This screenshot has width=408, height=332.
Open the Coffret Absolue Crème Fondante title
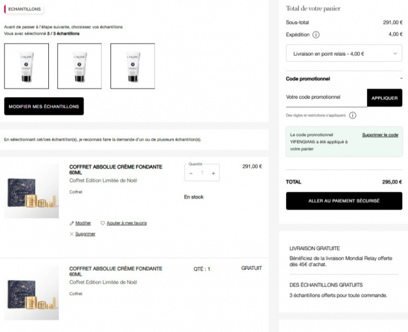[x=115, y=170]
